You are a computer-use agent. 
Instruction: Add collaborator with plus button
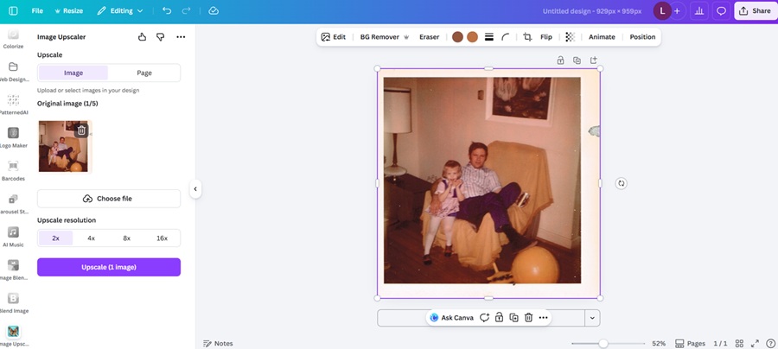(x=677, y=11)
